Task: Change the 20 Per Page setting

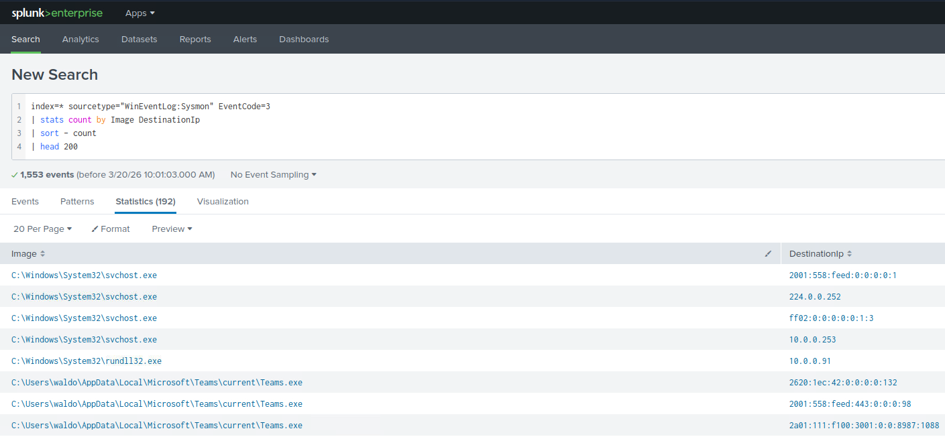Action: (x=42, y=229)
